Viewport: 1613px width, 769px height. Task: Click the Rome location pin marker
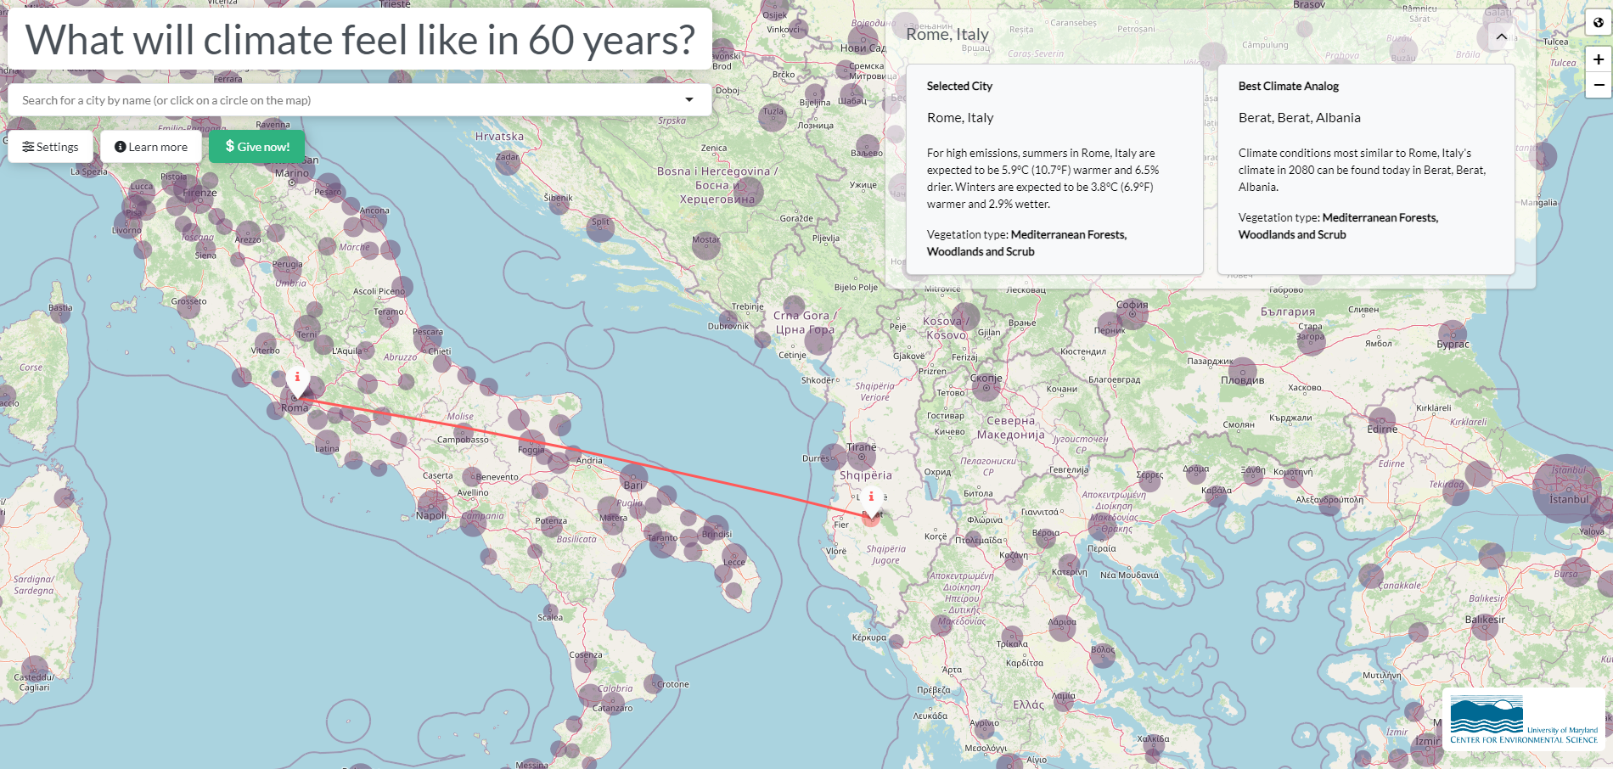[297, 382]
